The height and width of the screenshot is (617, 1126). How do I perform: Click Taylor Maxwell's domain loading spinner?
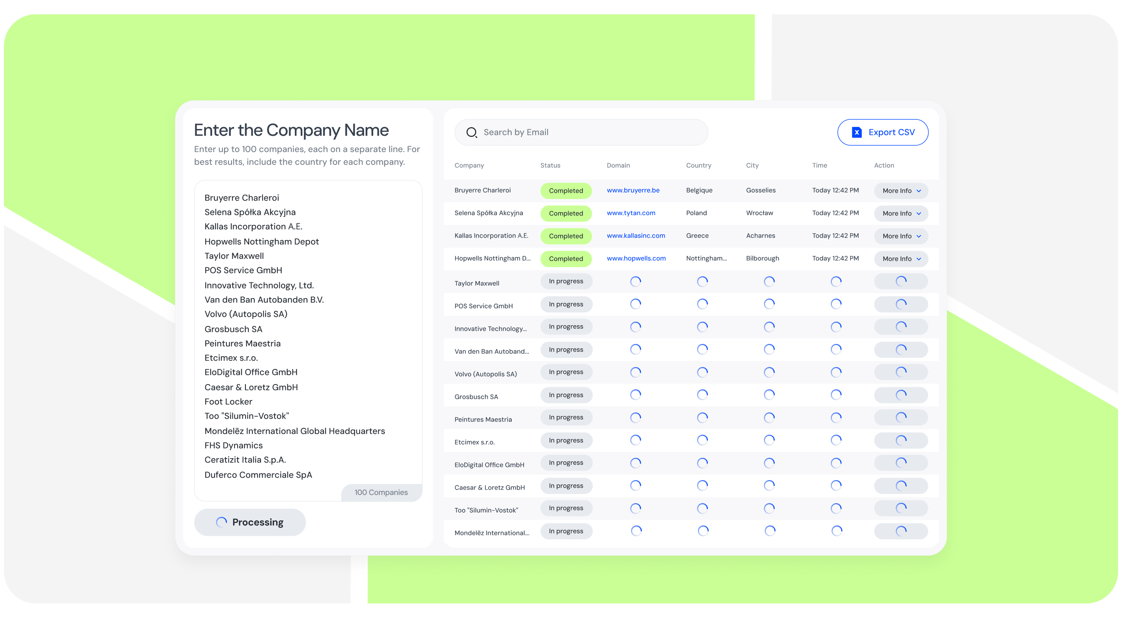(x=635, y=281)
